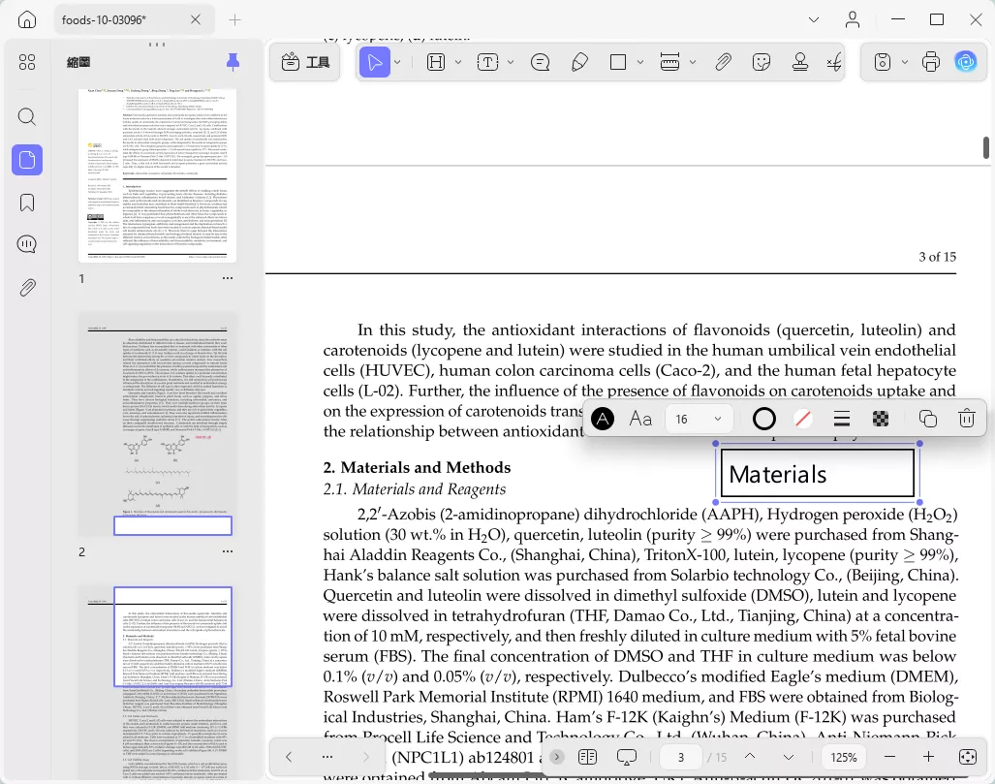Open the text color A swatch
The height and width of the screenshot is (784, 995).
(x=603, y=419)
